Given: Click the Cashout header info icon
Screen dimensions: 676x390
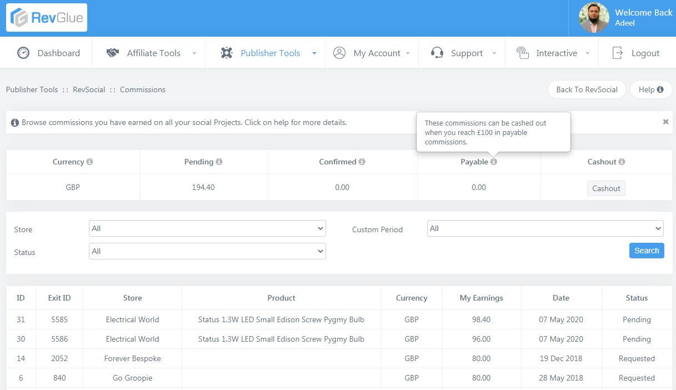Looking at the screenshot, I should 622,162.
